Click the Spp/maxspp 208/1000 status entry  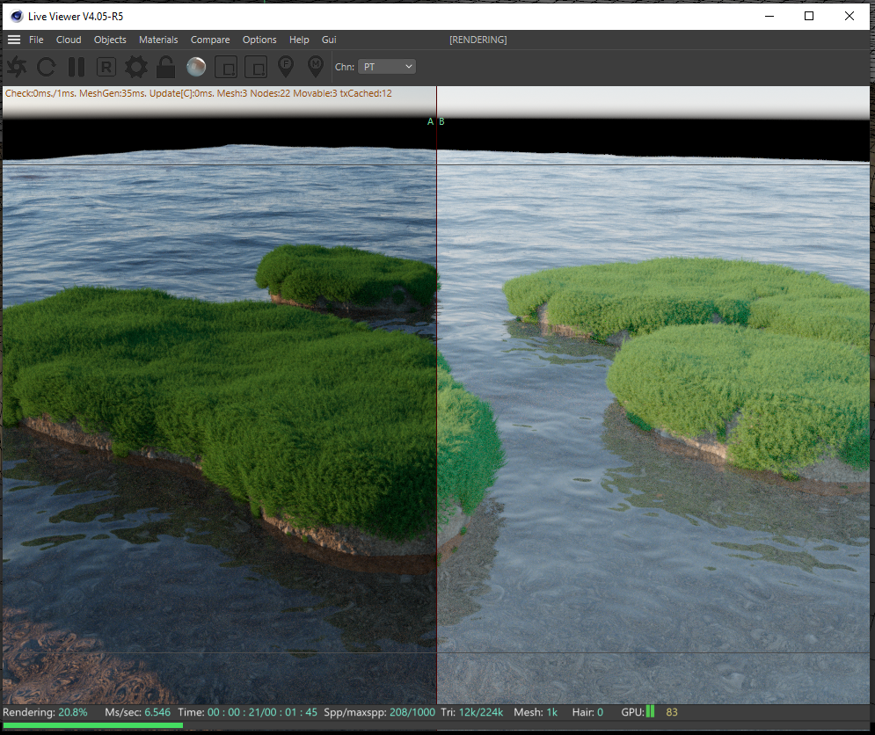click(380, 712)
